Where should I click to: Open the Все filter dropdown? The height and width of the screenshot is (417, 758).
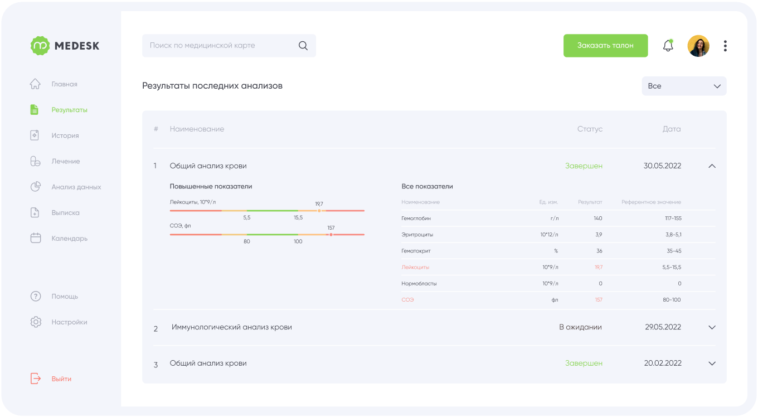(x=684, y=86)
